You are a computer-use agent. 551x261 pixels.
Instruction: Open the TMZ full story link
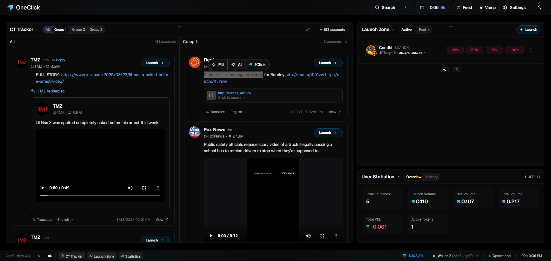click(102, 78)
